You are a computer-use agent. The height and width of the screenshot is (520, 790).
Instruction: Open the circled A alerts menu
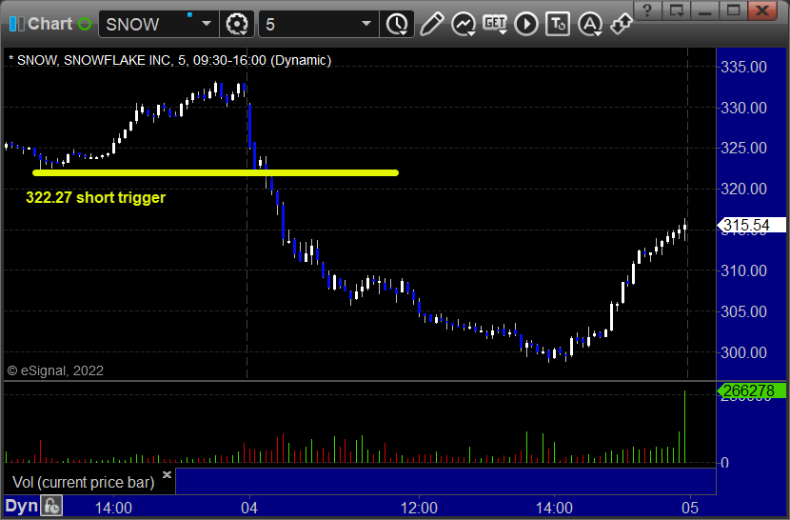[589, 24]
